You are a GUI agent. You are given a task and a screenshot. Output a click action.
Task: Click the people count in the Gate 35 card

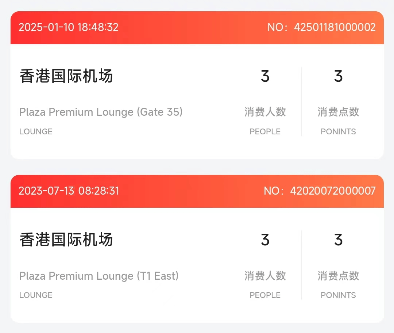pos(265,76)
